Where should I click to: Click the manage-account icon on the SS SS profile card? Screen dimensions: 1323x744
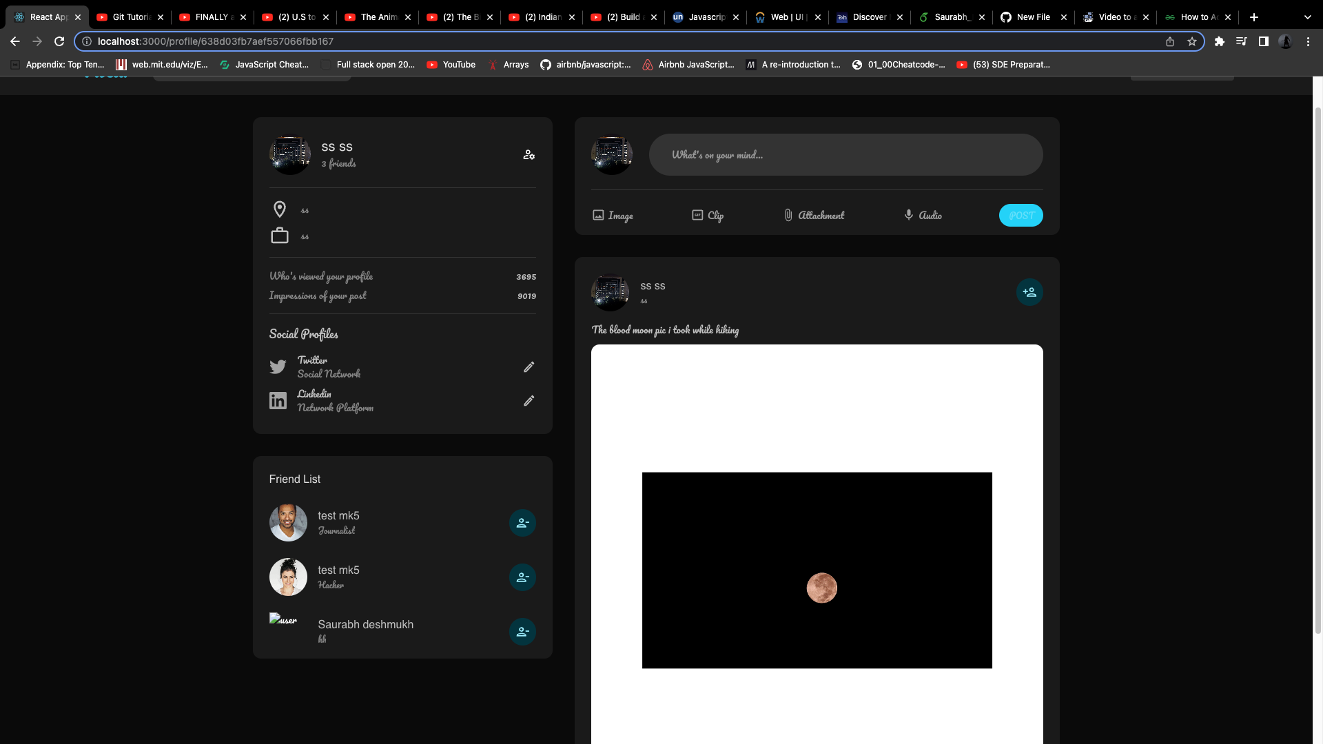[x=529, y=154]
